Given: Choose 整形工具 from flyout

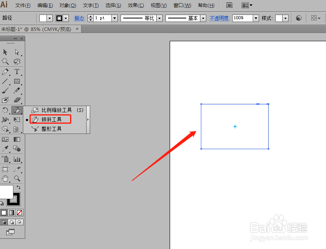Looking at the screenshot, I should 47,129.
